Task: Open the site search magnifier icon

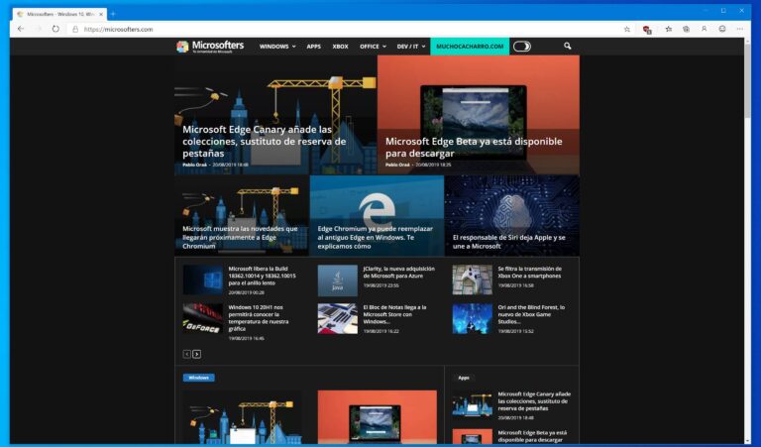Action: [x=568, y=47]
